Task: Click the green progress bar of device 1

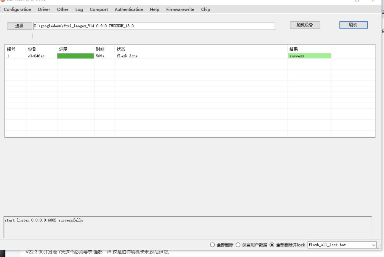Action: 75,56
